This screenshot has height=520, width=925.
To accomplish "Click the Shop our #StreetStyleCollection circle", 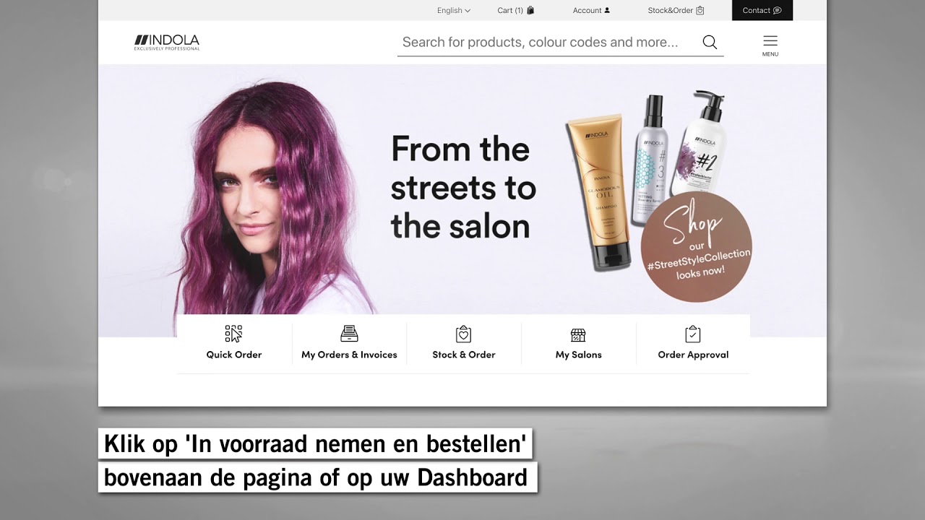I will point(696,246).
